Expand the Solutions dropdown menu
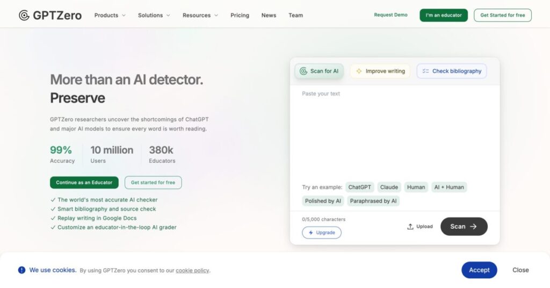The height and width of the screenshot is (288, 550). point(154,16)
